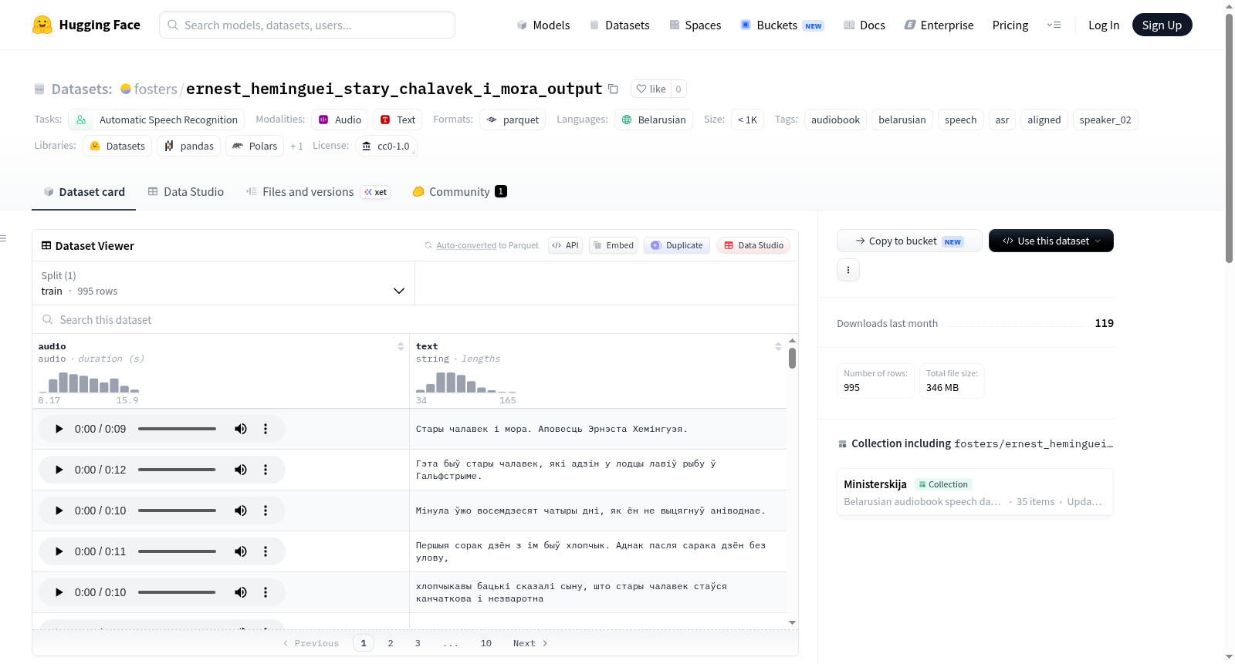Select the Belarusian language tag
1235x664 pixels.
click(654, 120)
